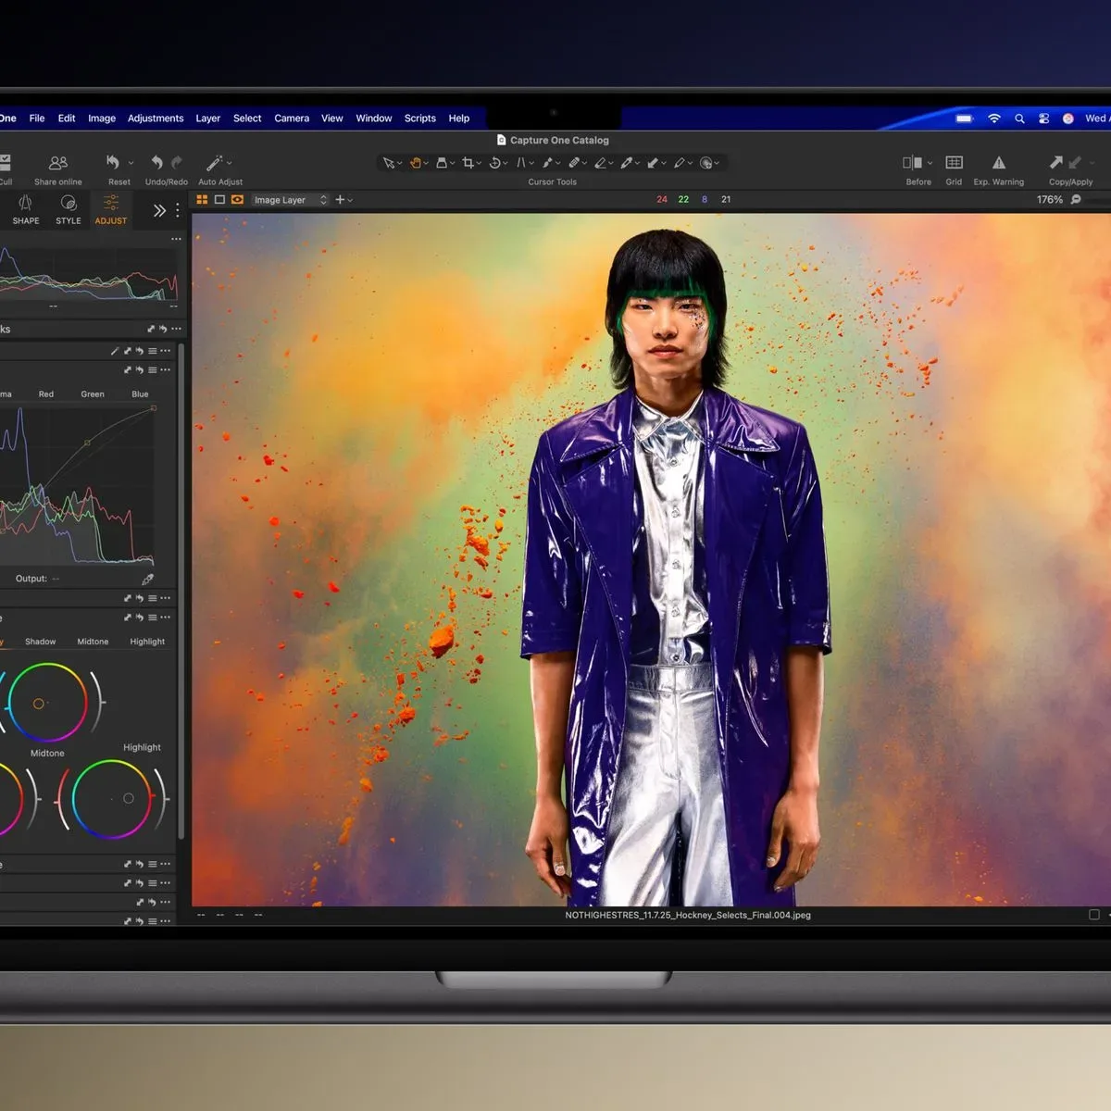Pick the Rotate/Straighten cursor tool
Image resolution: width=1111 pixels, height=1111 pixels.
(x=494, y=163)
